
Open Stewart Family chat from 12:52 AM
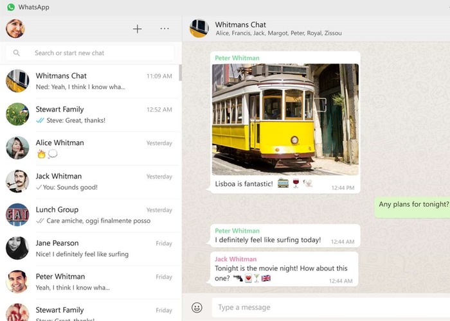(89, 115)
